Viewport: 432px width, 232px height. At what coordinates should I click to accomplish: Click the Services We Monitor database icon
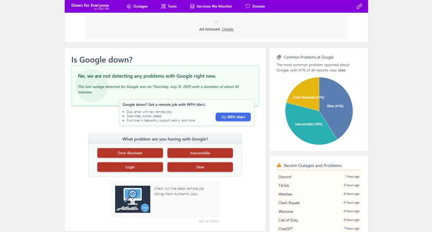pos(192,6)
